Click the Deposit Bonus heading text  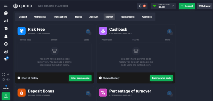pyautogui.click(x=41, y=91)
